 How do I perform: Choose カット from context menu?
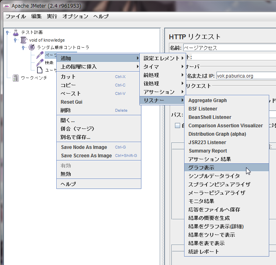tap(99, 77)
